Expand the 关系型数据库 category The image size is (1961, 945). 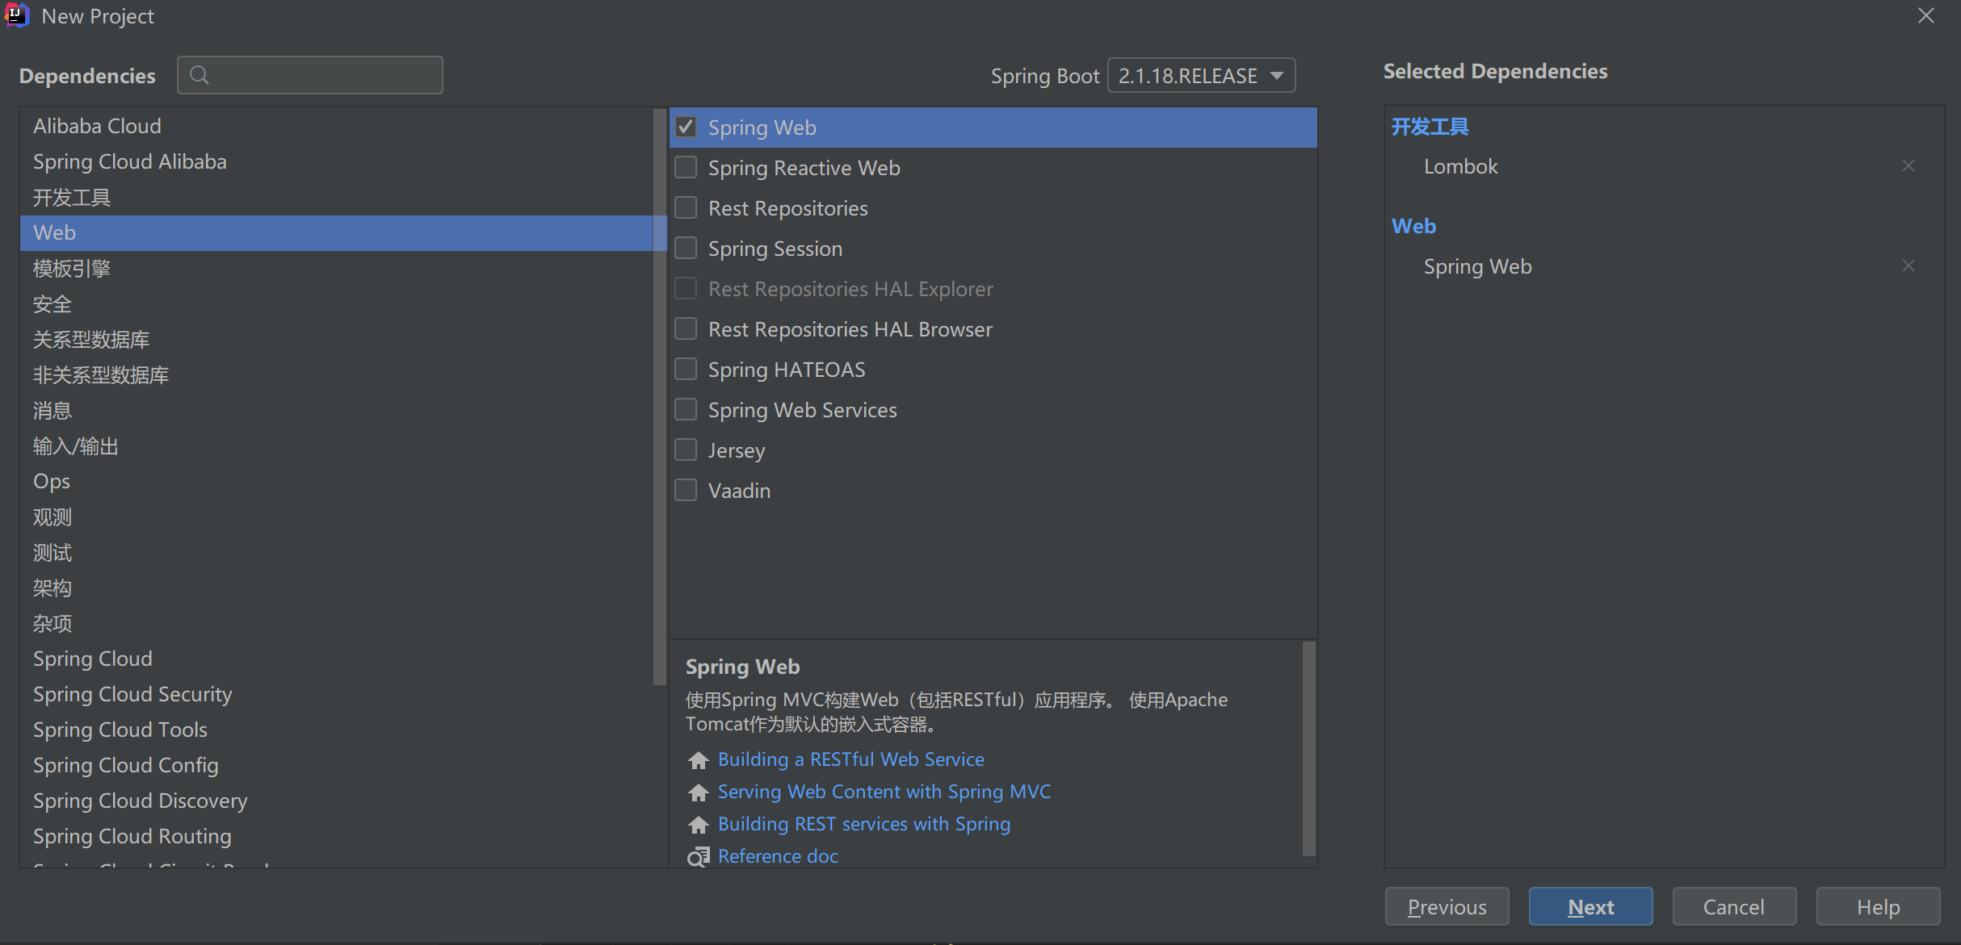(91, 339)
